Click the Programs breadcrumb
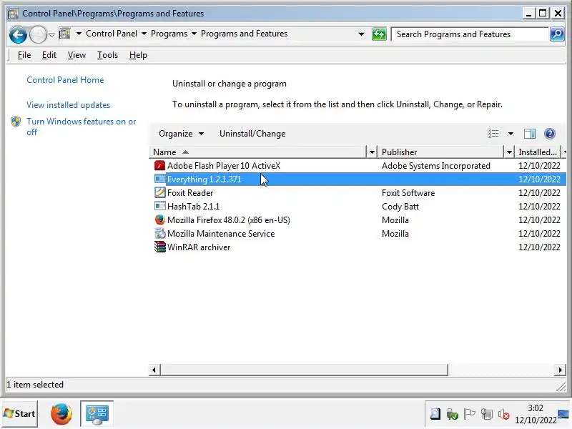Screen dimensions: 572x429 [169, 34]
